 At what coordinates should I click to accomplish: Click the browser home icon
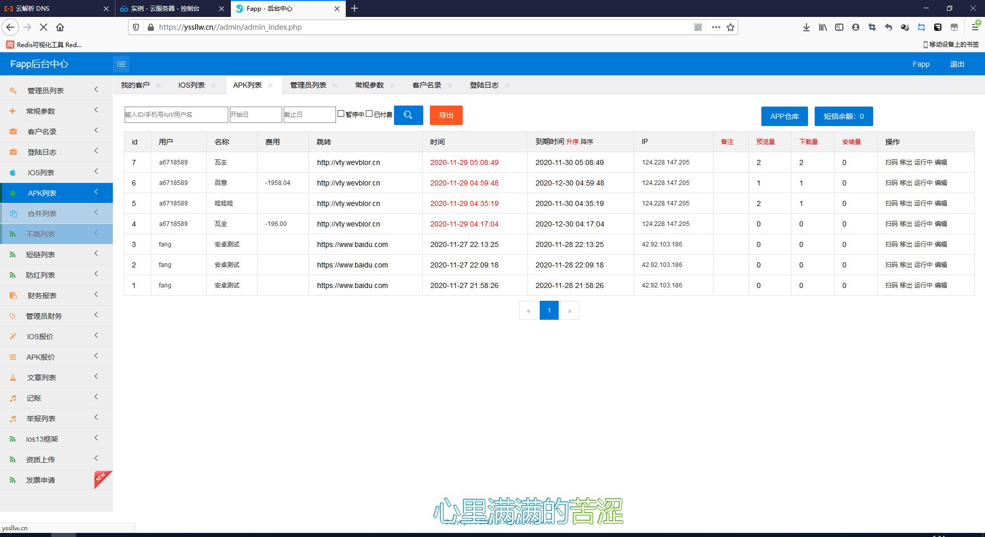point(60,27)
